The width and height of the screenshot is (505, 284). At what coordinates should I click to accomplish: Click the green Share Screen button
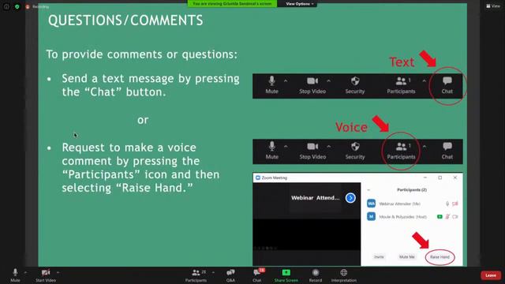tap(286, 275)
